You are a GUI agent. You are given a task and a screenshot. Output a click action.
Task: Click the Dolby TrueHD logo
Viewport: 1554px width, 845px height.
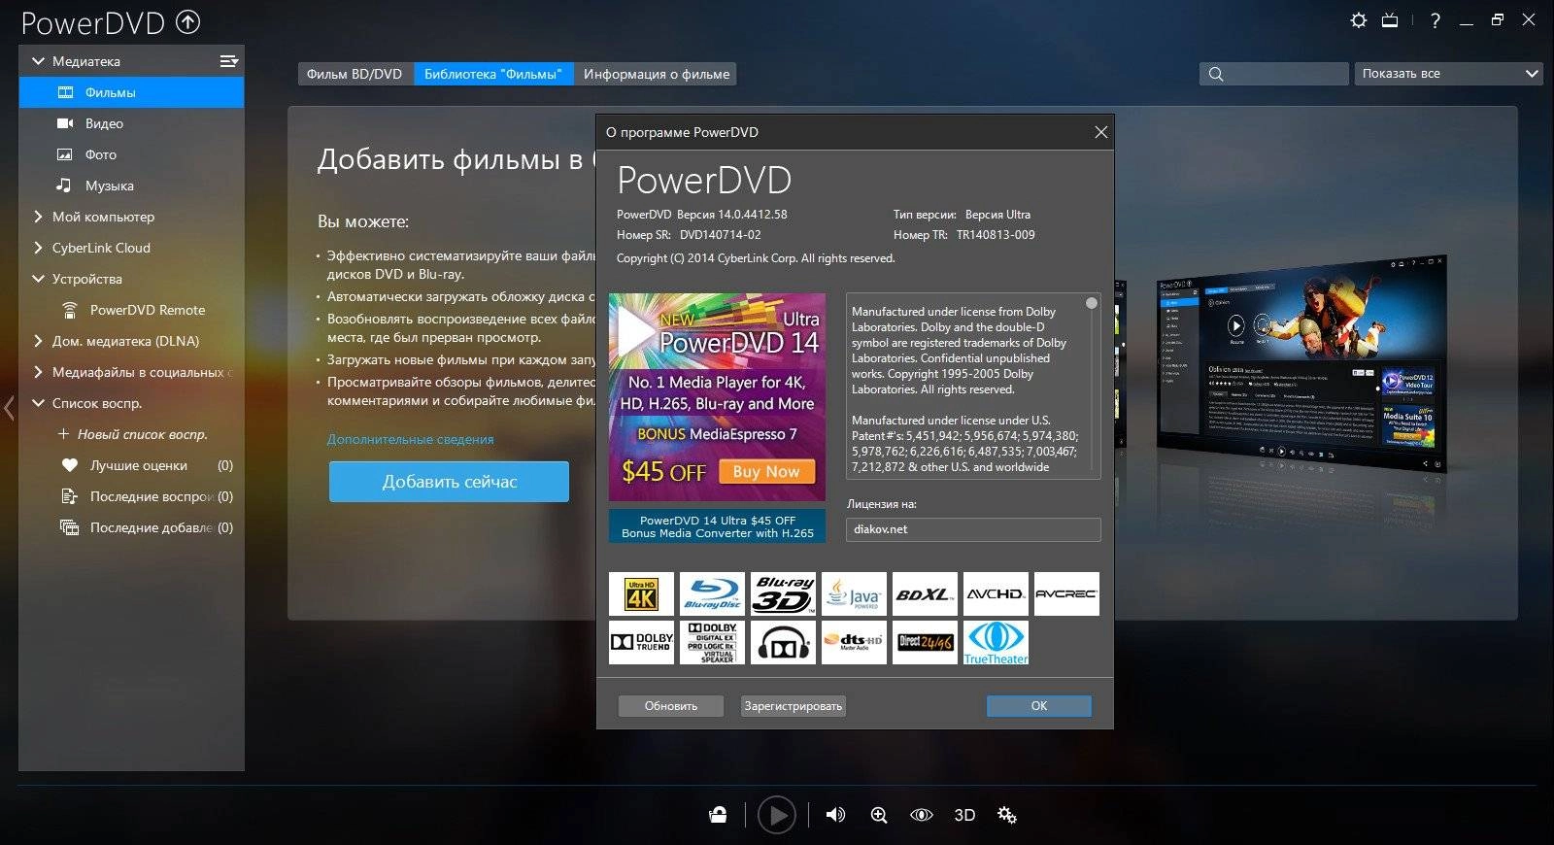pyautogui.click(x=641, y=642)
